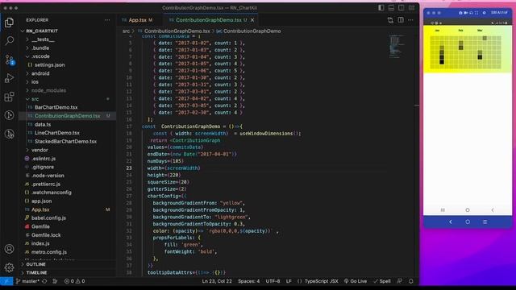Tap emulator home navigation button
Viewport: 516px width, 290px height.
[x=468, y=222]
